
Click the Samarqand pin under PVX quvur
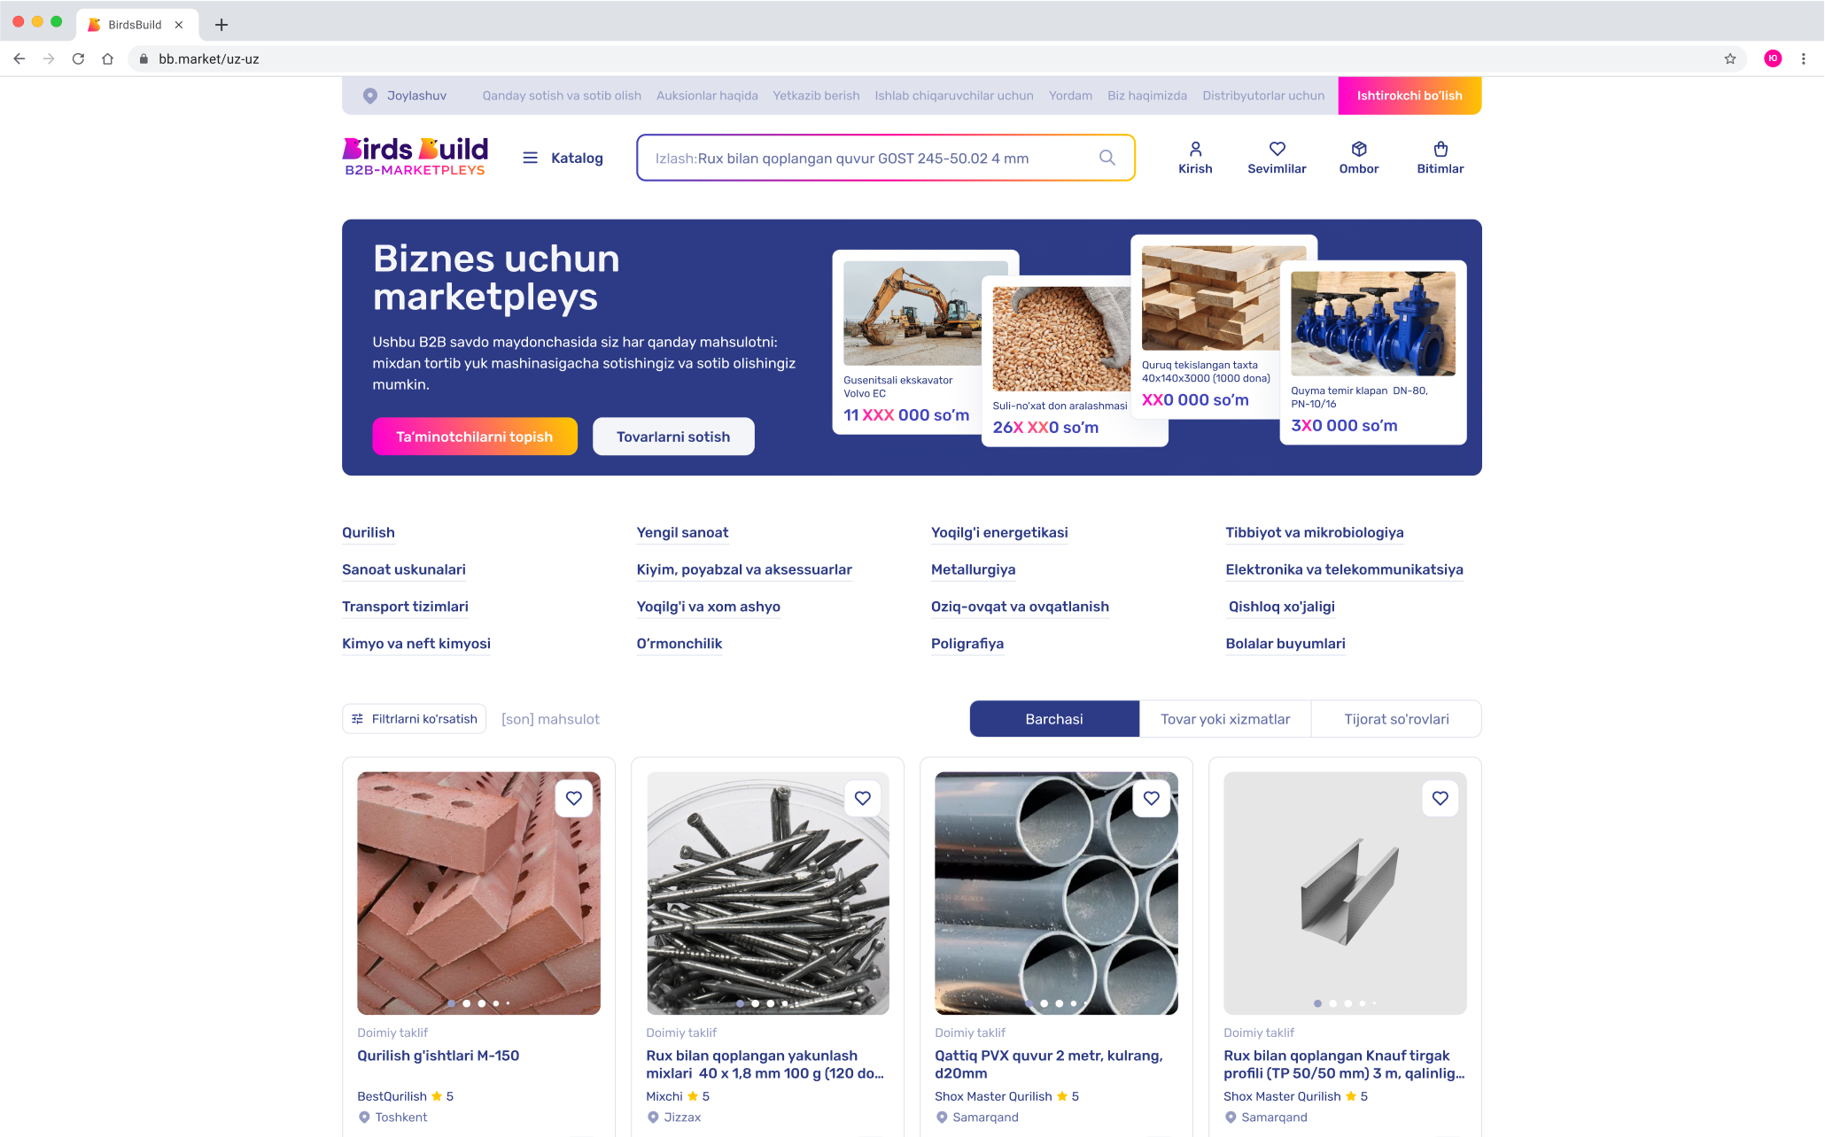[942, 1118]
